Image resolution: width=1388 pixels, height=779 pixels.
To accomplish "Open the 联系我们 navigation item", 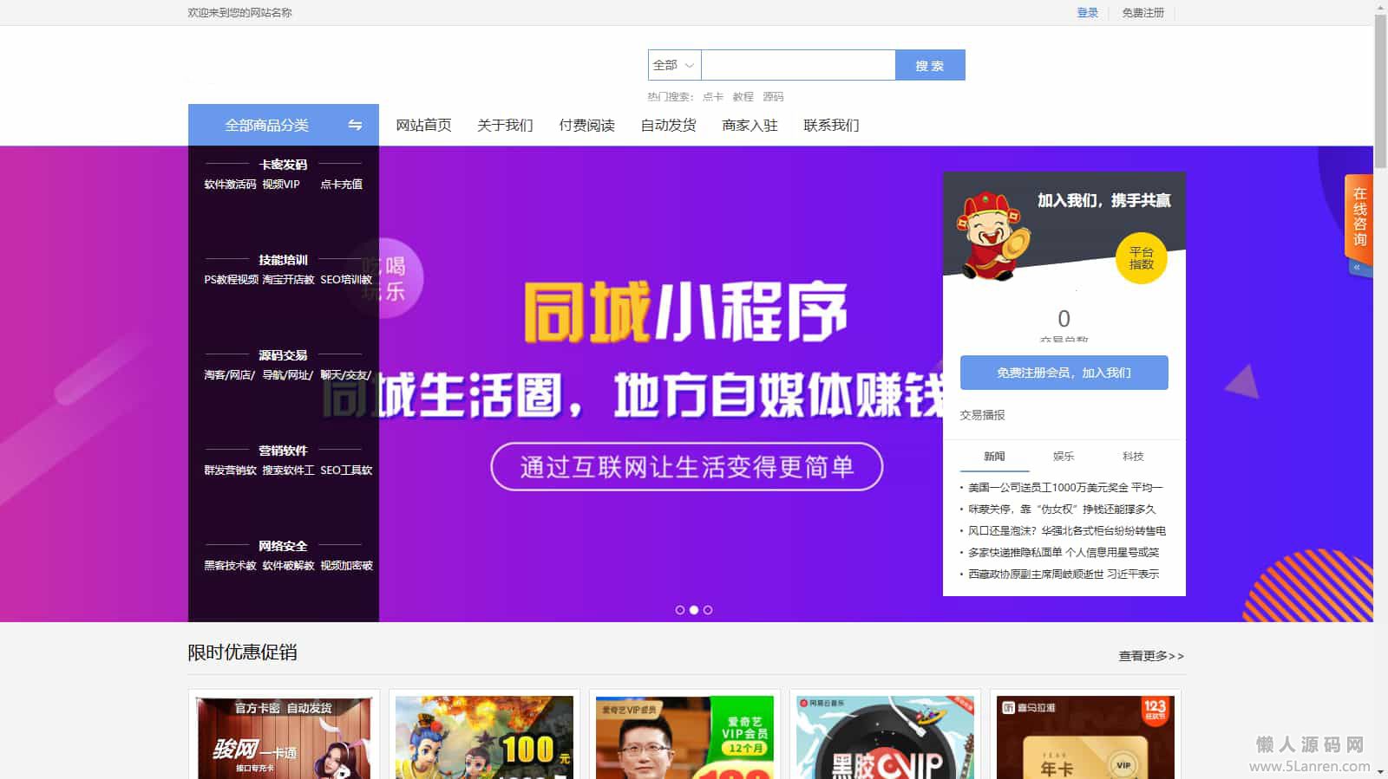I will point(831,125).
